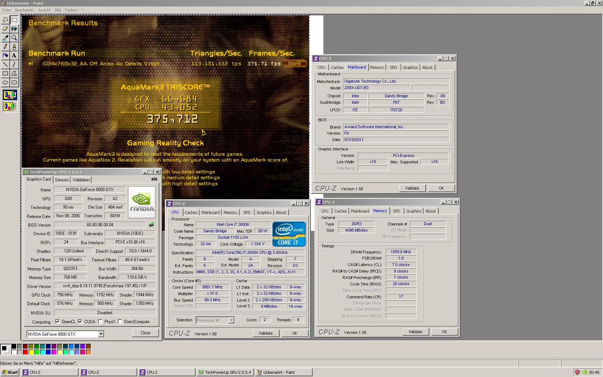Pick the Rectangle shape tool
The image size is (603, 377).
pos(5,74)
